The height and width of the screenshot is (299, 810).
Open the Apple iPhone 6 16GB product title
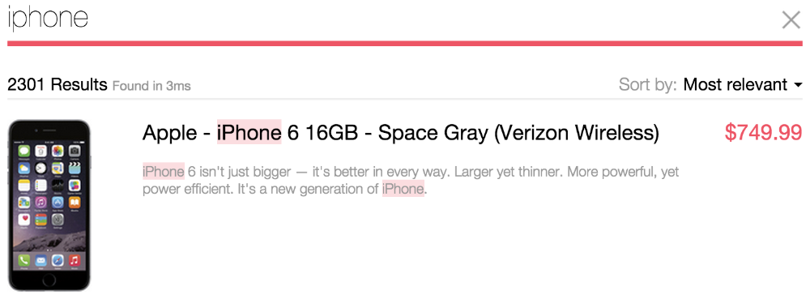[401, 133]
